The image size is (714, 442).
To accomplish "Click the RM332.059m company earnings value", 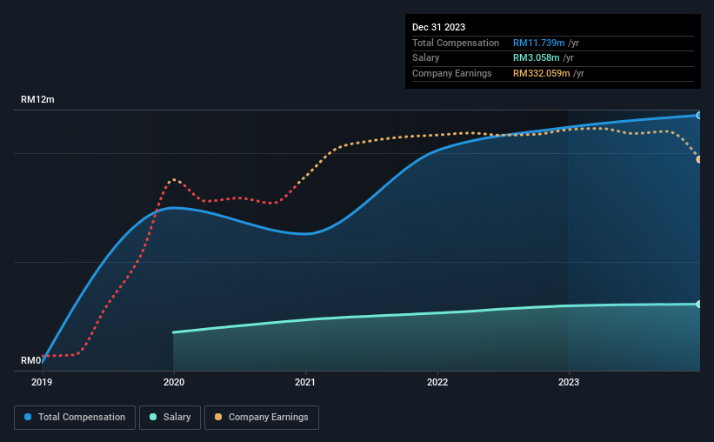I will tap(542, 73).
